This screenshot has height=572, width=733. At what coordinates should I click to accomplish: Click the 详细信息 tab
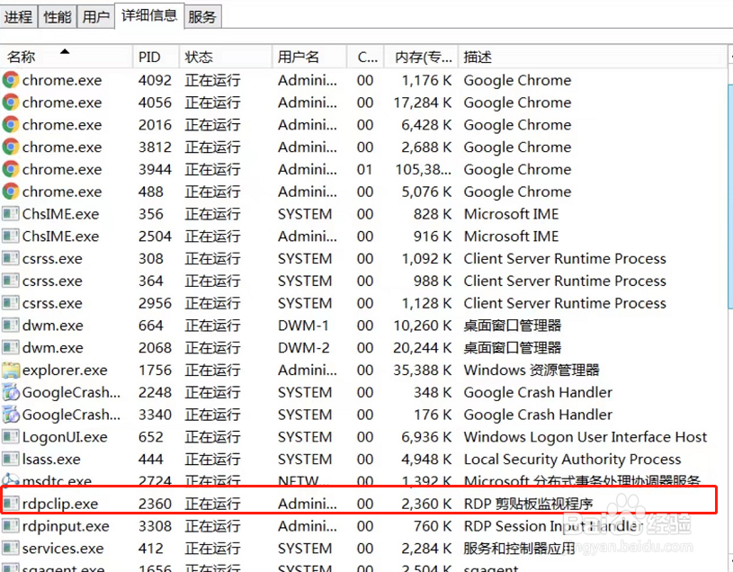149,16
